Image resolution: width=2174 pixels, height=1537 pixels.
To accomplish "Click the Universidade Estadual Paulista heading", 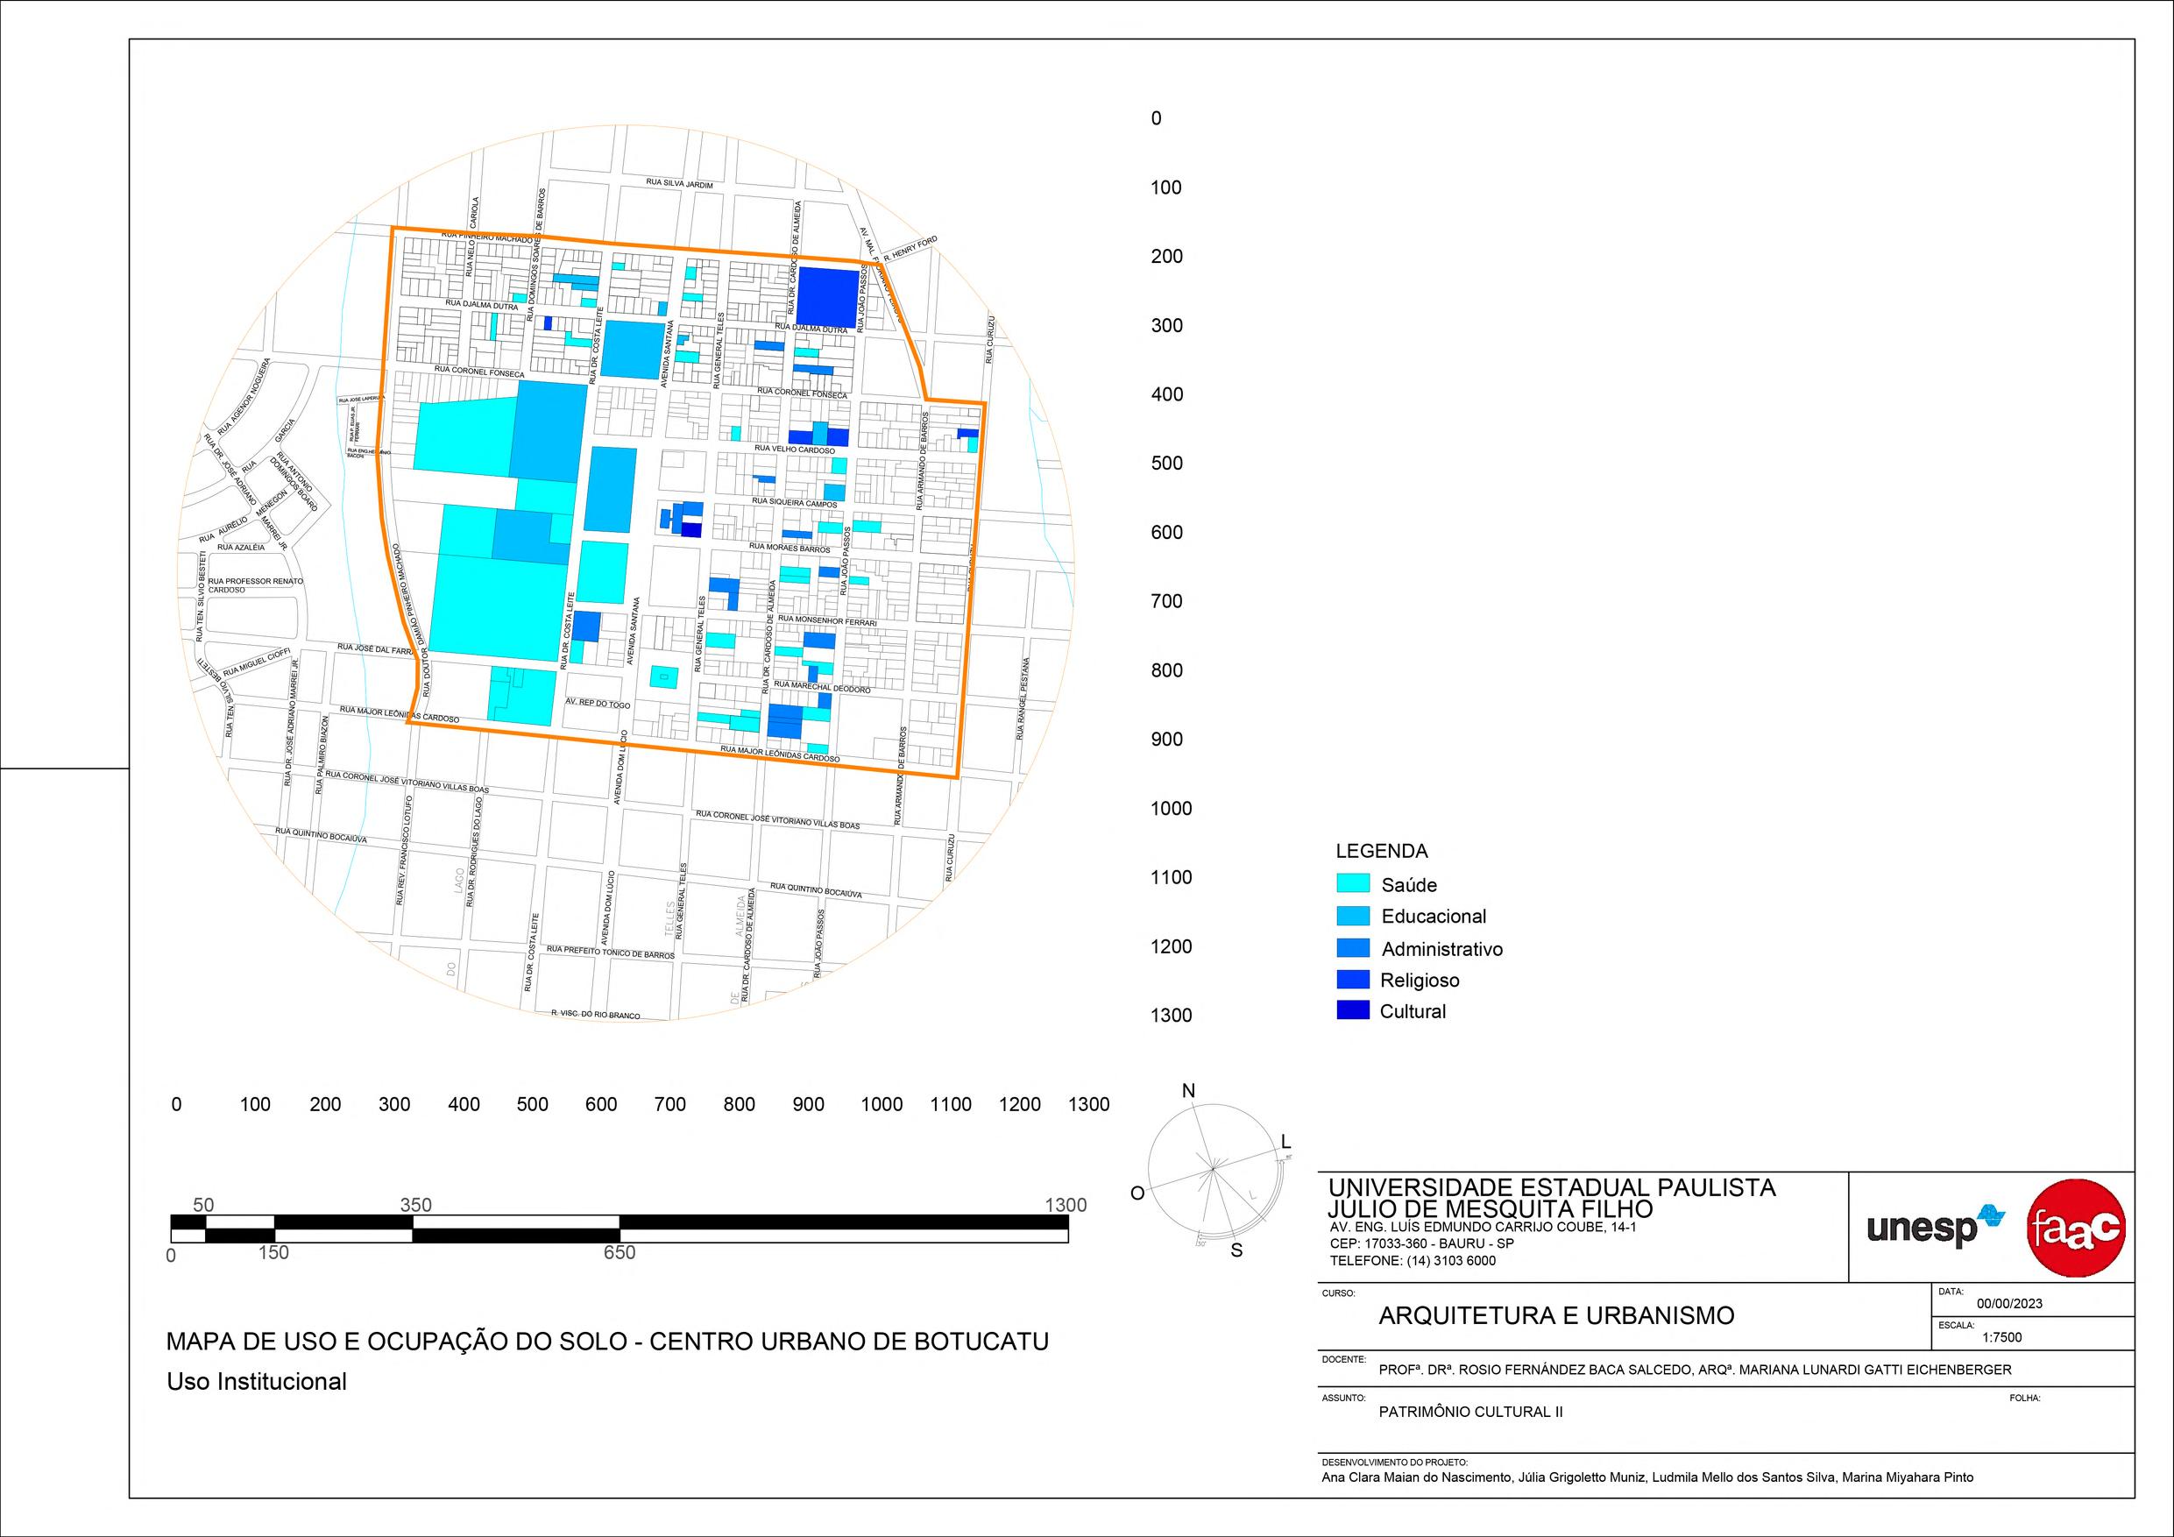I will pos(1552,1187).
